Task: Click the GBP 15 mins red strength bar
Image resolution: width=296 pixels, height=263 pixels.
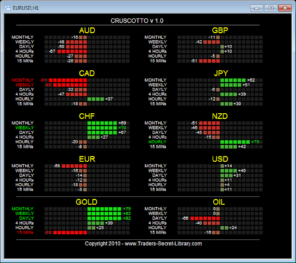Action: point(210,61)
